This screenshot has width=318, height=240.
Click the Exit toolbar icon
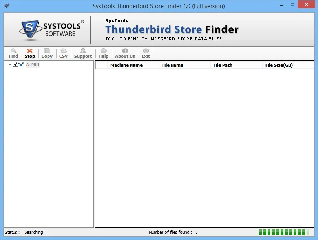point(146,53)
